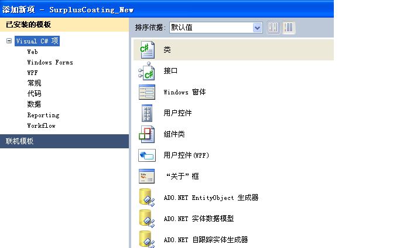The height and width of the screenshot is (248, 400).
Task: Select the 类 template name text
Action: pyautogui.click(x=167, y=50)
